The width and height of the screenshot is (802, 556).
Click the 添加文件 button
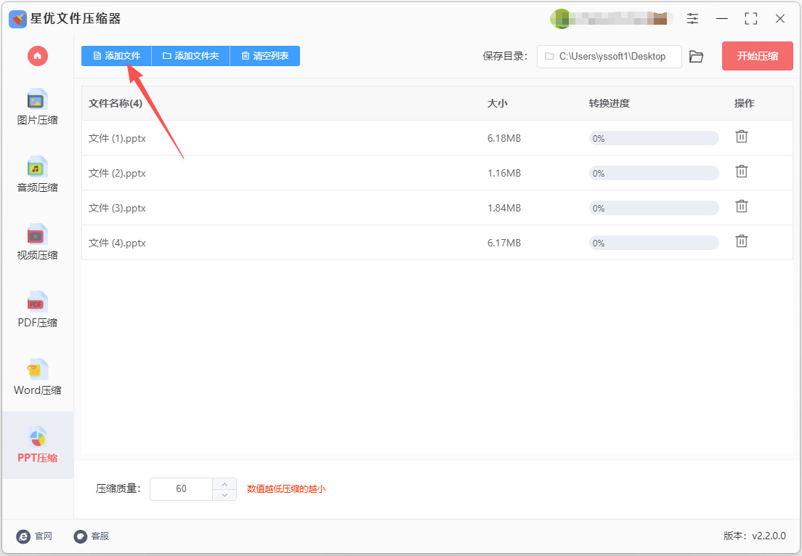pyautogui.click(x=117, y=56)
